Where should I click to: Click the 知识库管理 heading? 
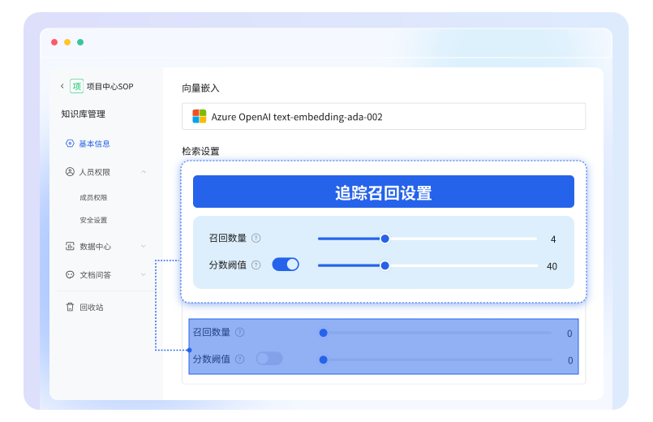pos(84,114)
